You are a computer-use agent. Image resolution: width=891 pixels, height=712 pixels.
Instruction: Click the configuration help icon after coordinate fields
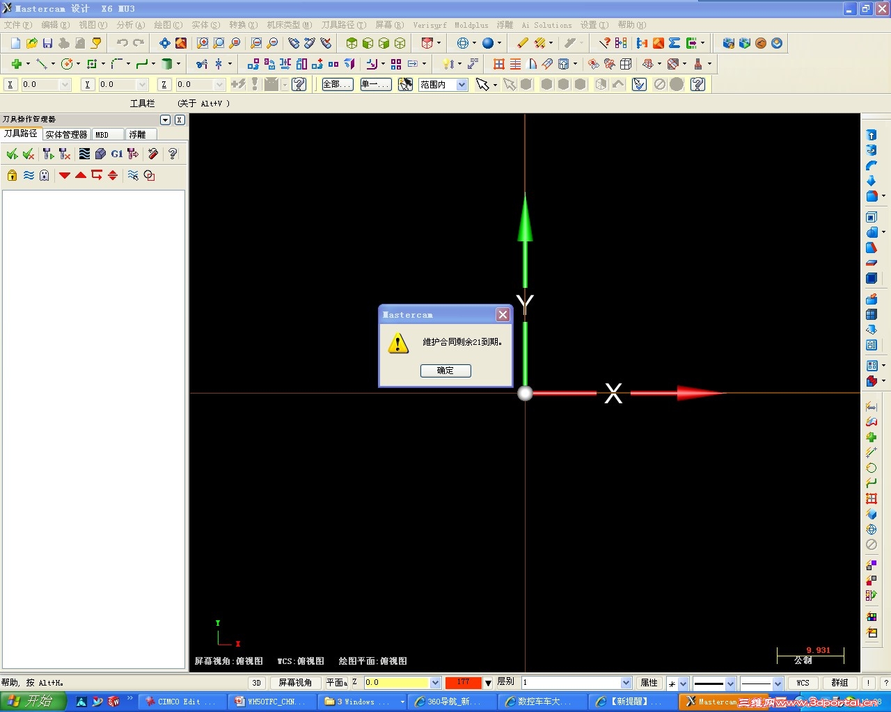point(299,84)
